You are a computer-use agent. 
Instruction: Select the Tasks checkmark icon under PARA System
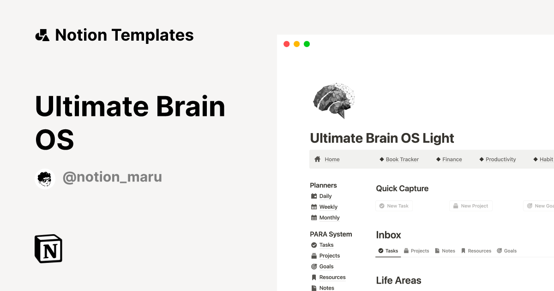[x=314, y=245]
